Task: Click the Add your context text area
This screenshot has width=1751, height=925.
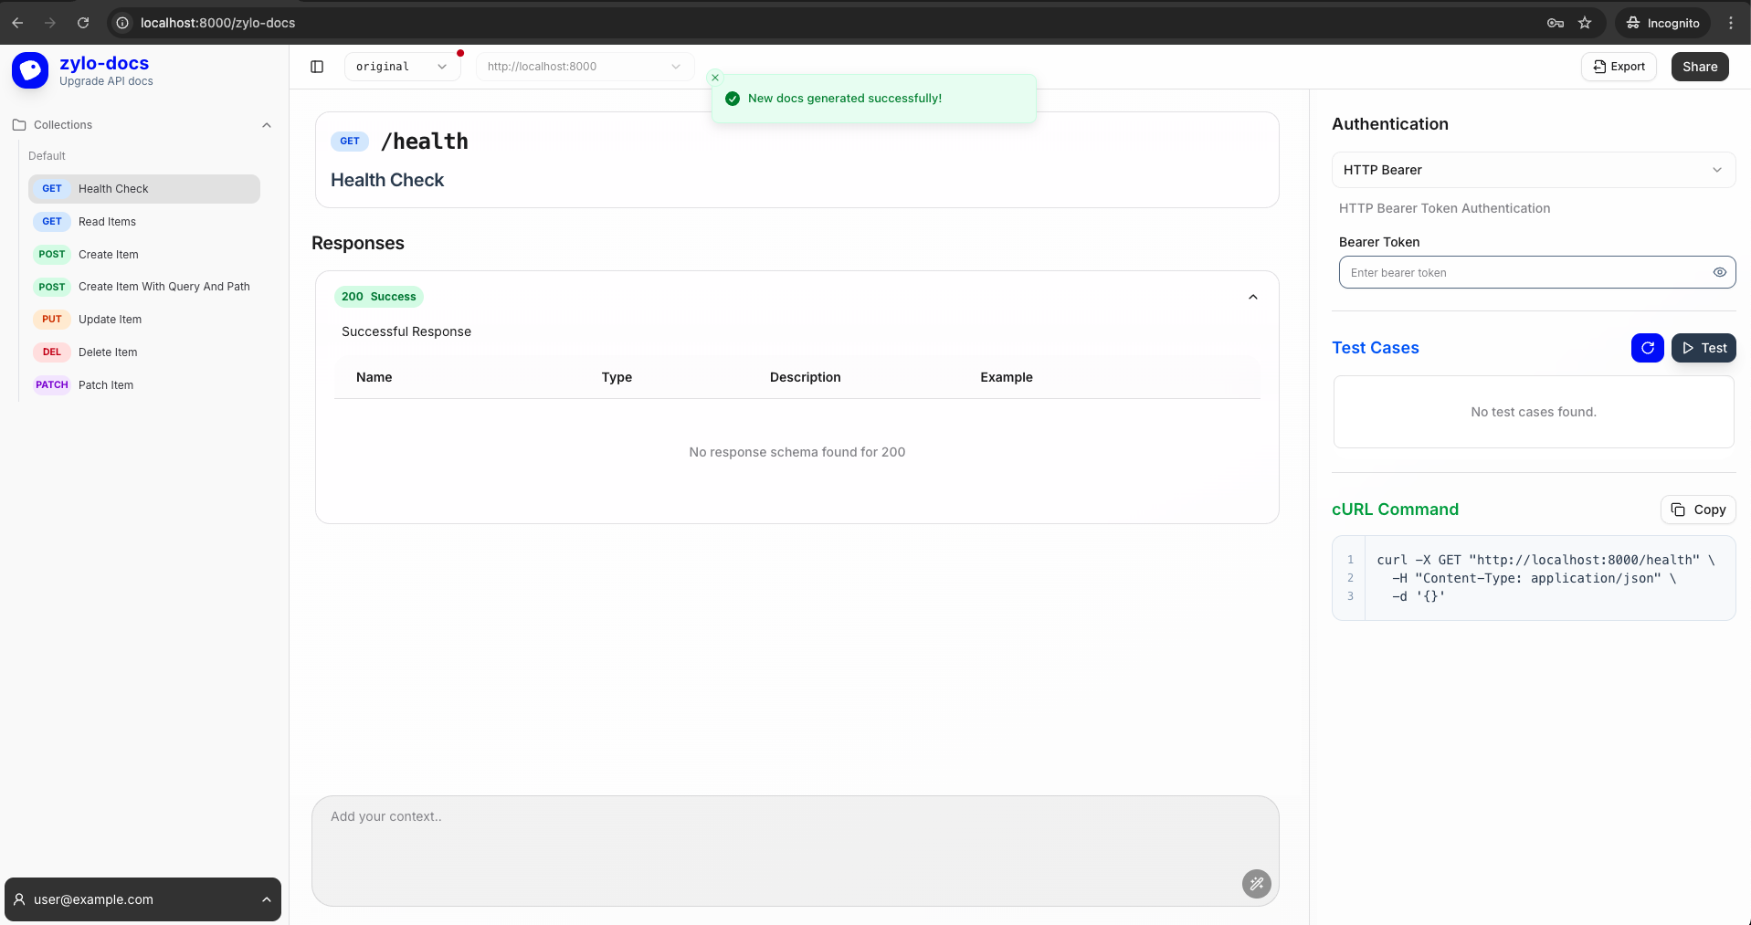Action: (x=795, y=851)
